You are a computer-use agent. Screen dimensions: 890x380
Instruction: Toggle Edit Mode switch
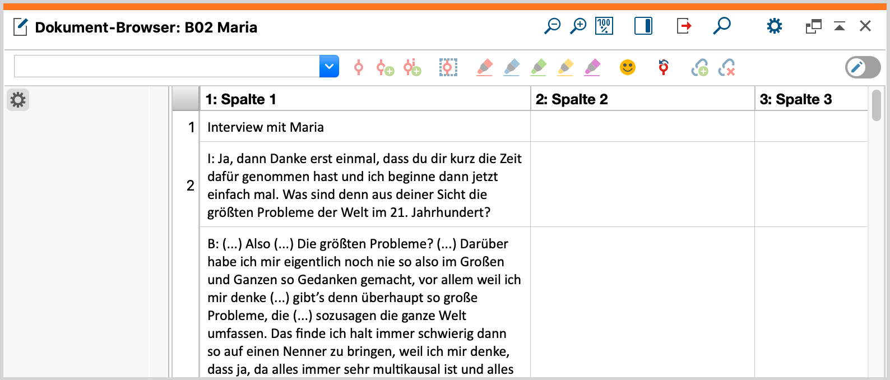(863, 68)
